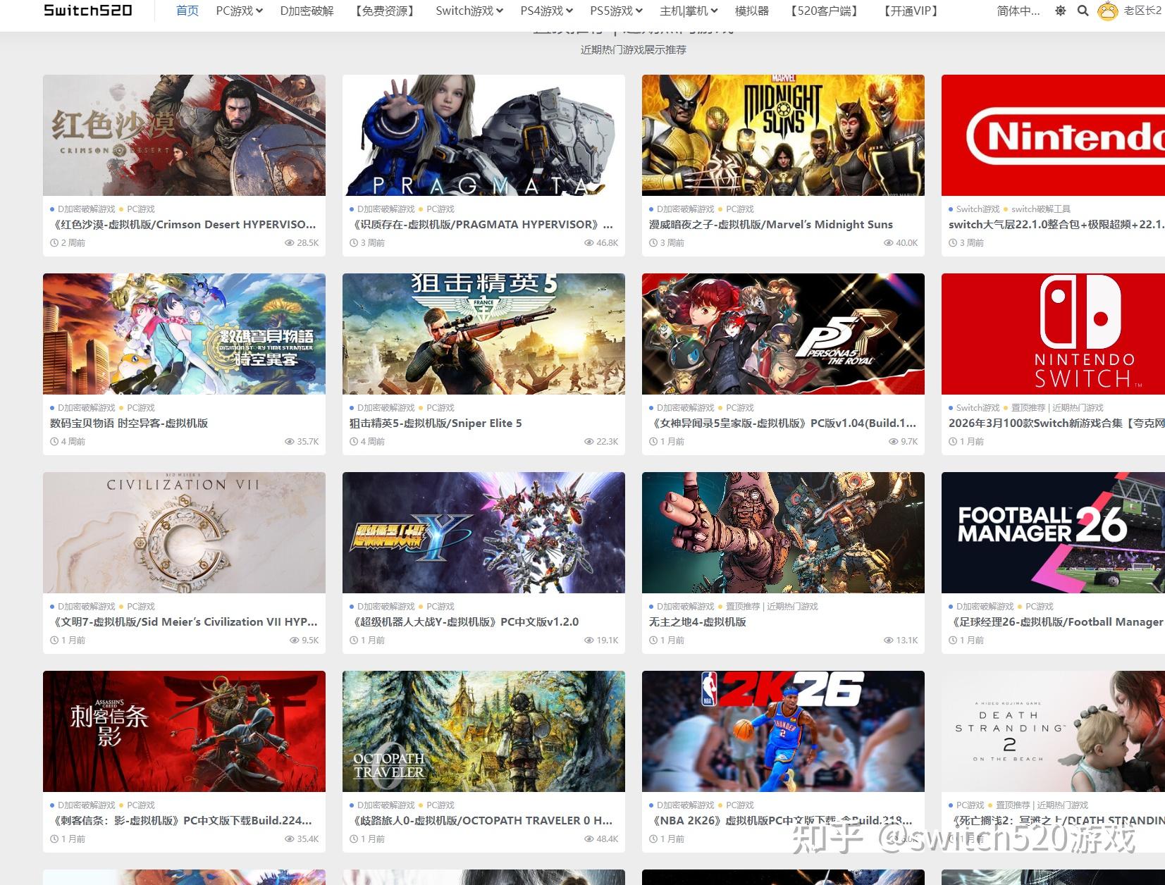The width and height of the screenshot is (1165, 885).
Task: Click the 老区长2 username
Action: [x=1142, y=11]
